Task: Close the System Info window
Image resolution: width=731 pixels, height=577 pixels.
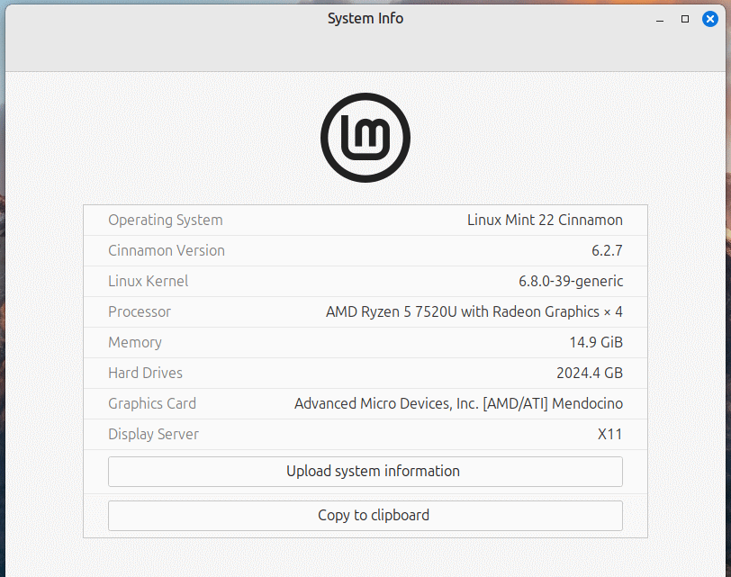Action: [710, 19]
